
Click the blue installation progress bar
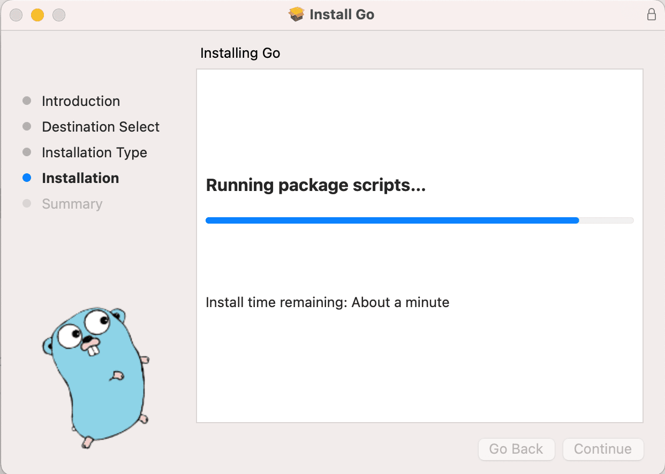point(392,220)
